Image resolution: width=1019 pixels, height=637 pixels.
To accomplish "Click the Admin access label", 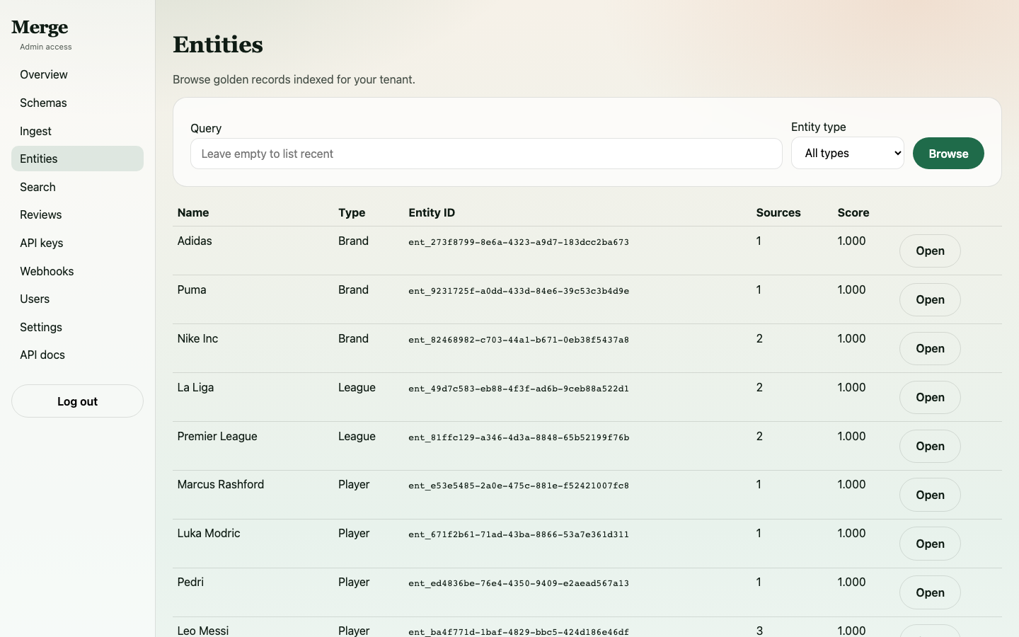I will point(46,47).
